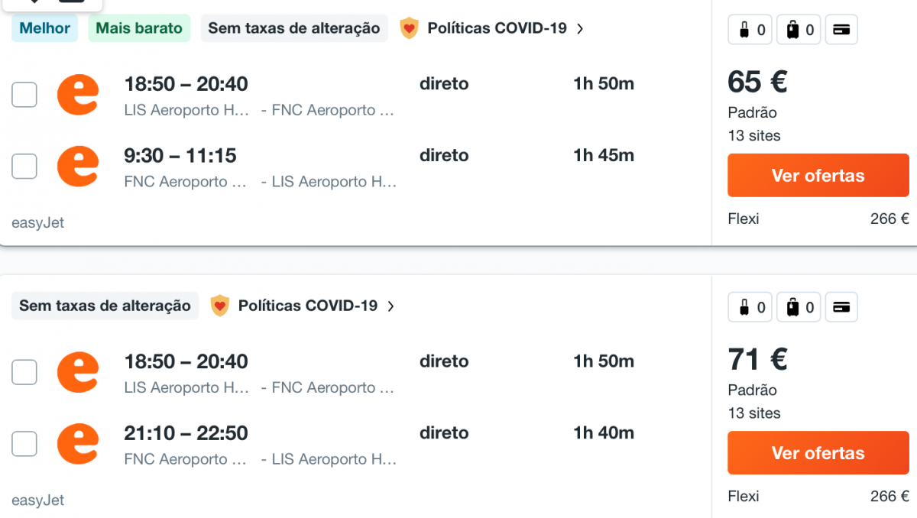Click the easyJet logo for the 9:30 – 11:15 flight

(x=78, y=166)
